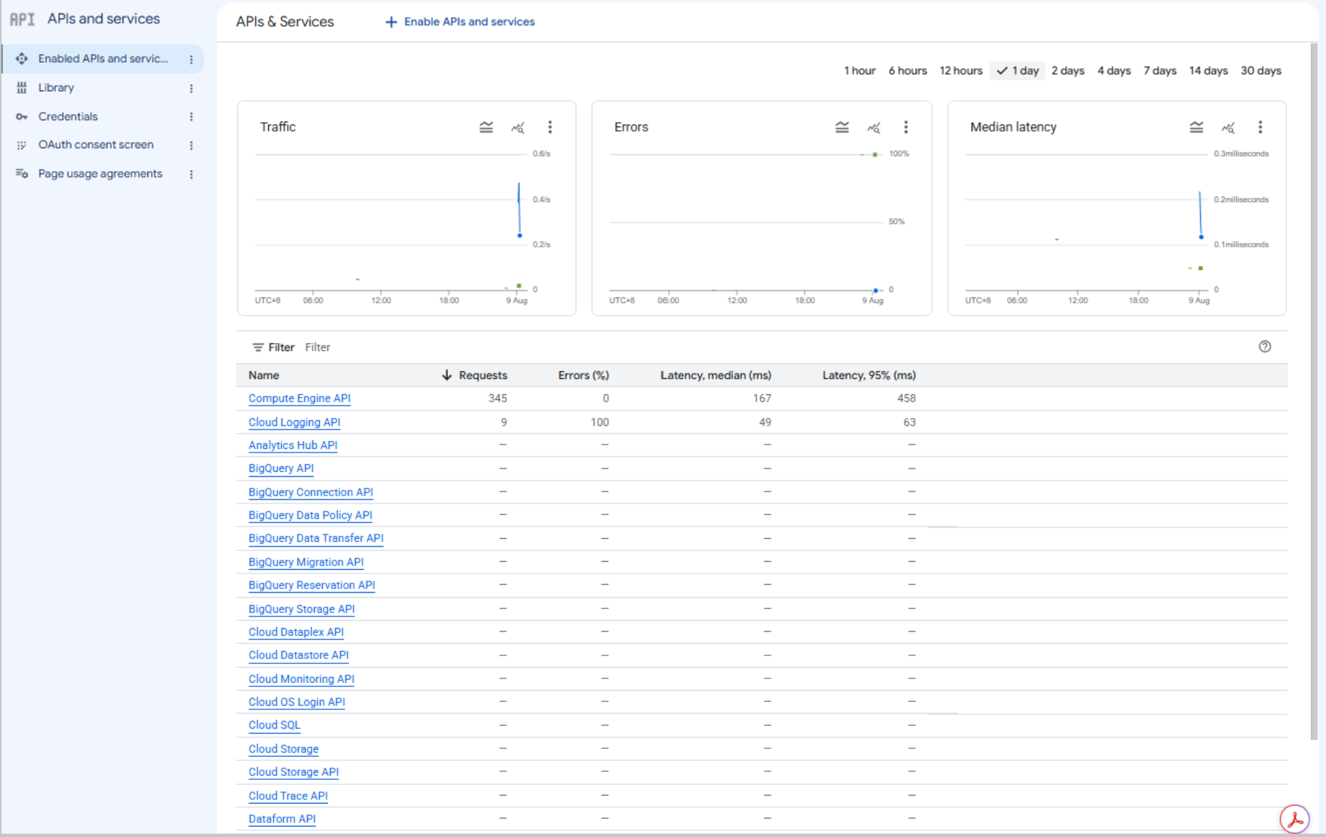
Task: Open the Cloud OS Login API link
Action: 297,702
